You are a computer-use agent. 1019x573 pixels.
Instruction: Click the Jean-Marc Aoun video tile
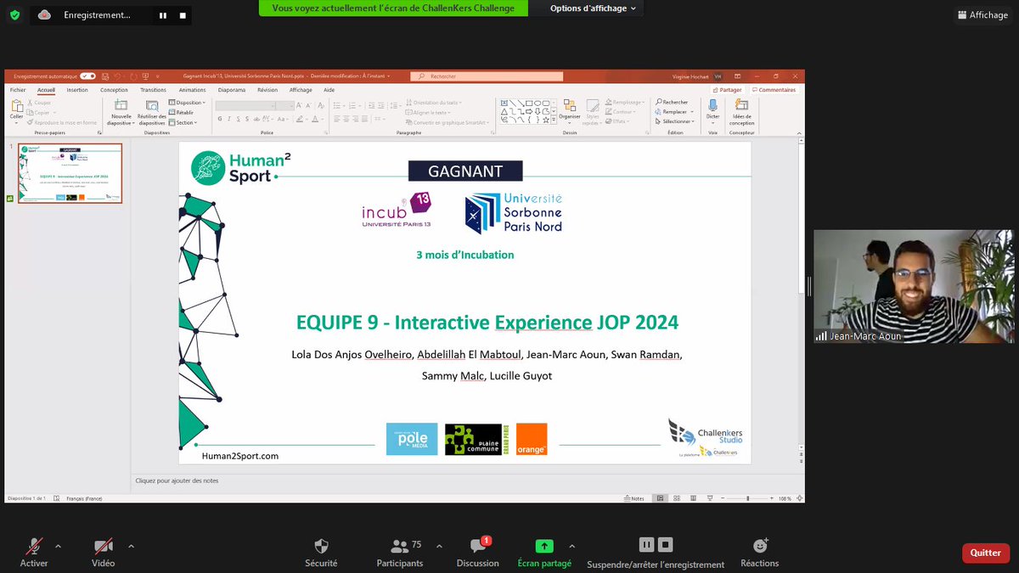coord(914,286)
